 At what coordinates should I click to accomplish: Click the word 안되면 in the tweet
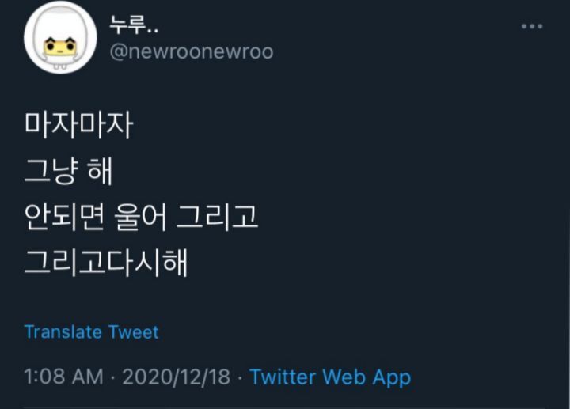click(x=64, y=217)
